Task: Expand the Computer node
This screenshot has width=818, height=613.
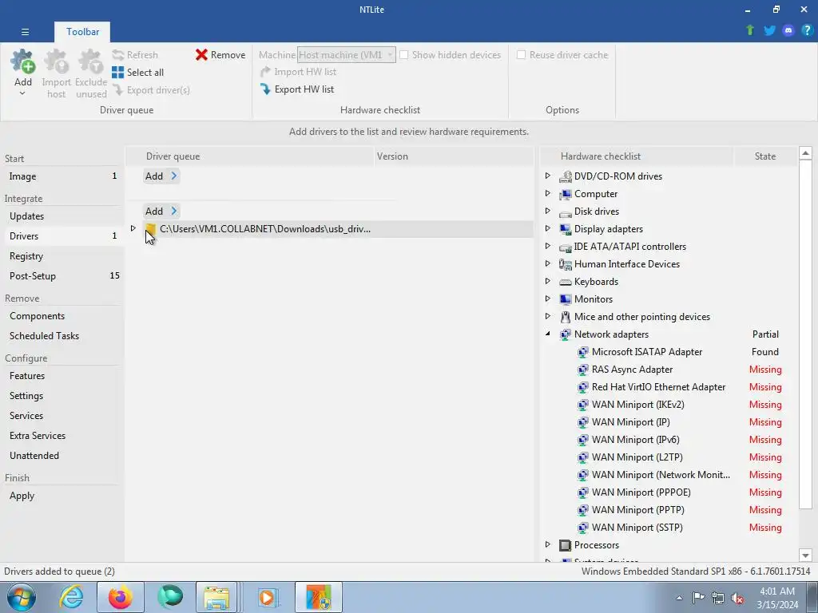Action: coord(548,193)
